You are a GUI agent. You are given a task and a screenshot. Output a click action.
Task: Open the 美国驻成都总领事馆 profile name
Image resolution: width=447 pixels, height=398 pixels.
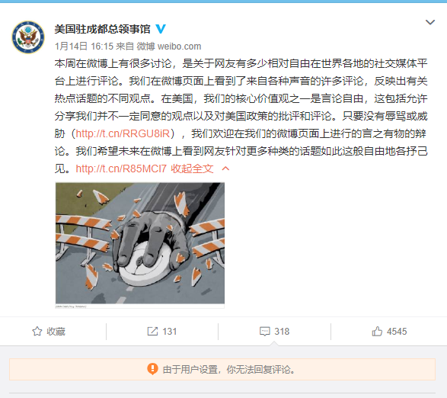102,29
